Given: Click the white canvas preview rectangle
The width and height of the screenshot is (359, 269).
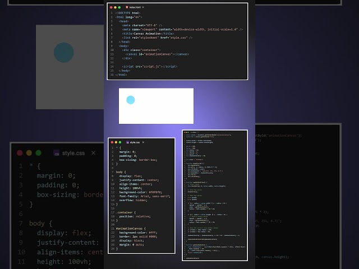Looking at the screenshot, I should [156, 106].
